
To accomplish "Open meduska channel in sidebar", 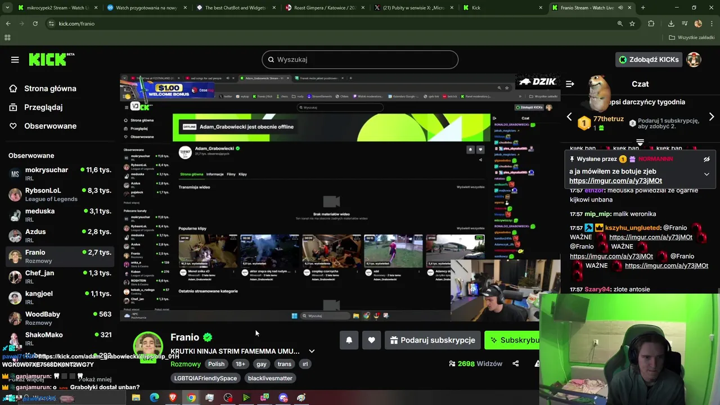I will 60,215.
